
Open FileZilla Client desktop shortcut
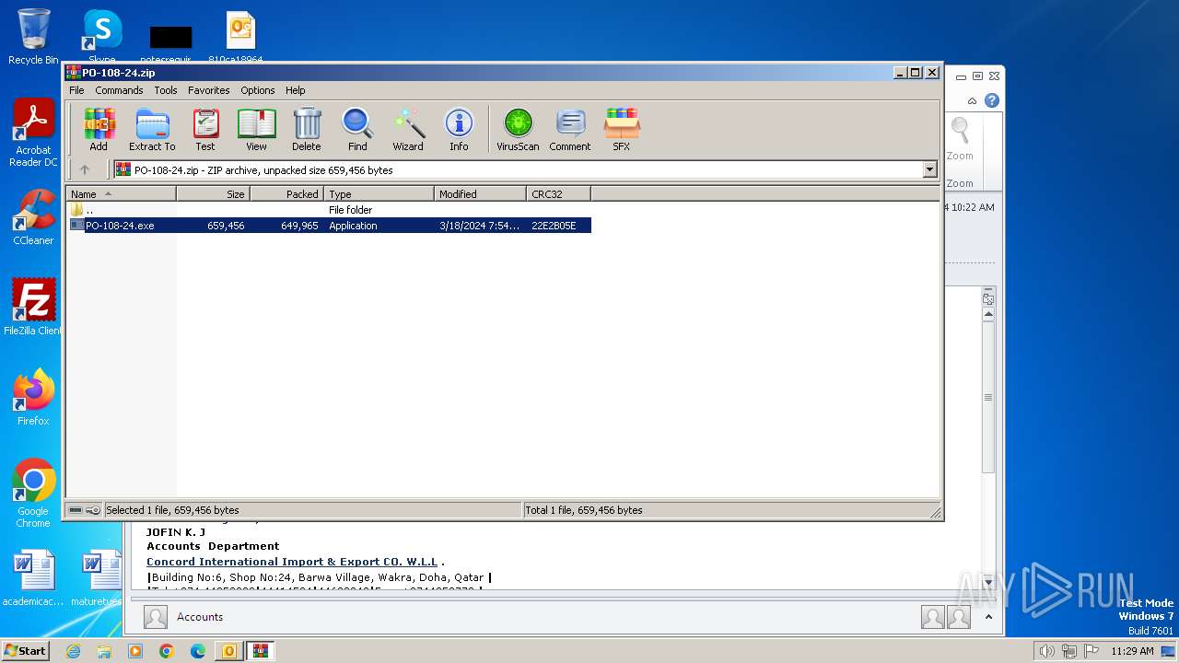click(33, 307)
